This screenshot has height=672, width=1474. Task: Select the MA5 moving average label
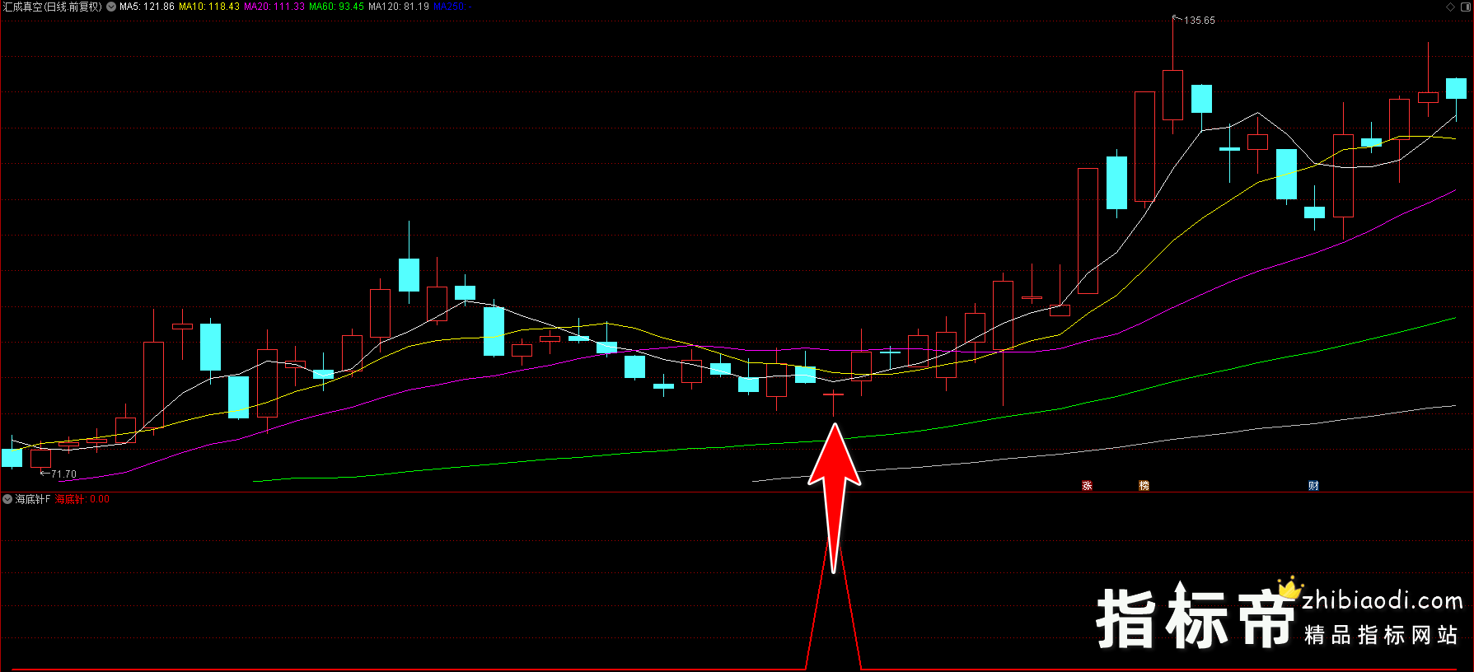click(x=147, y=7)
